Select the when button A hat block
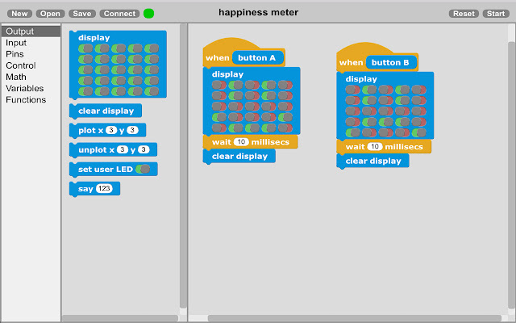The width and height of the screenshot is (516, 323). tap(243, 52)
